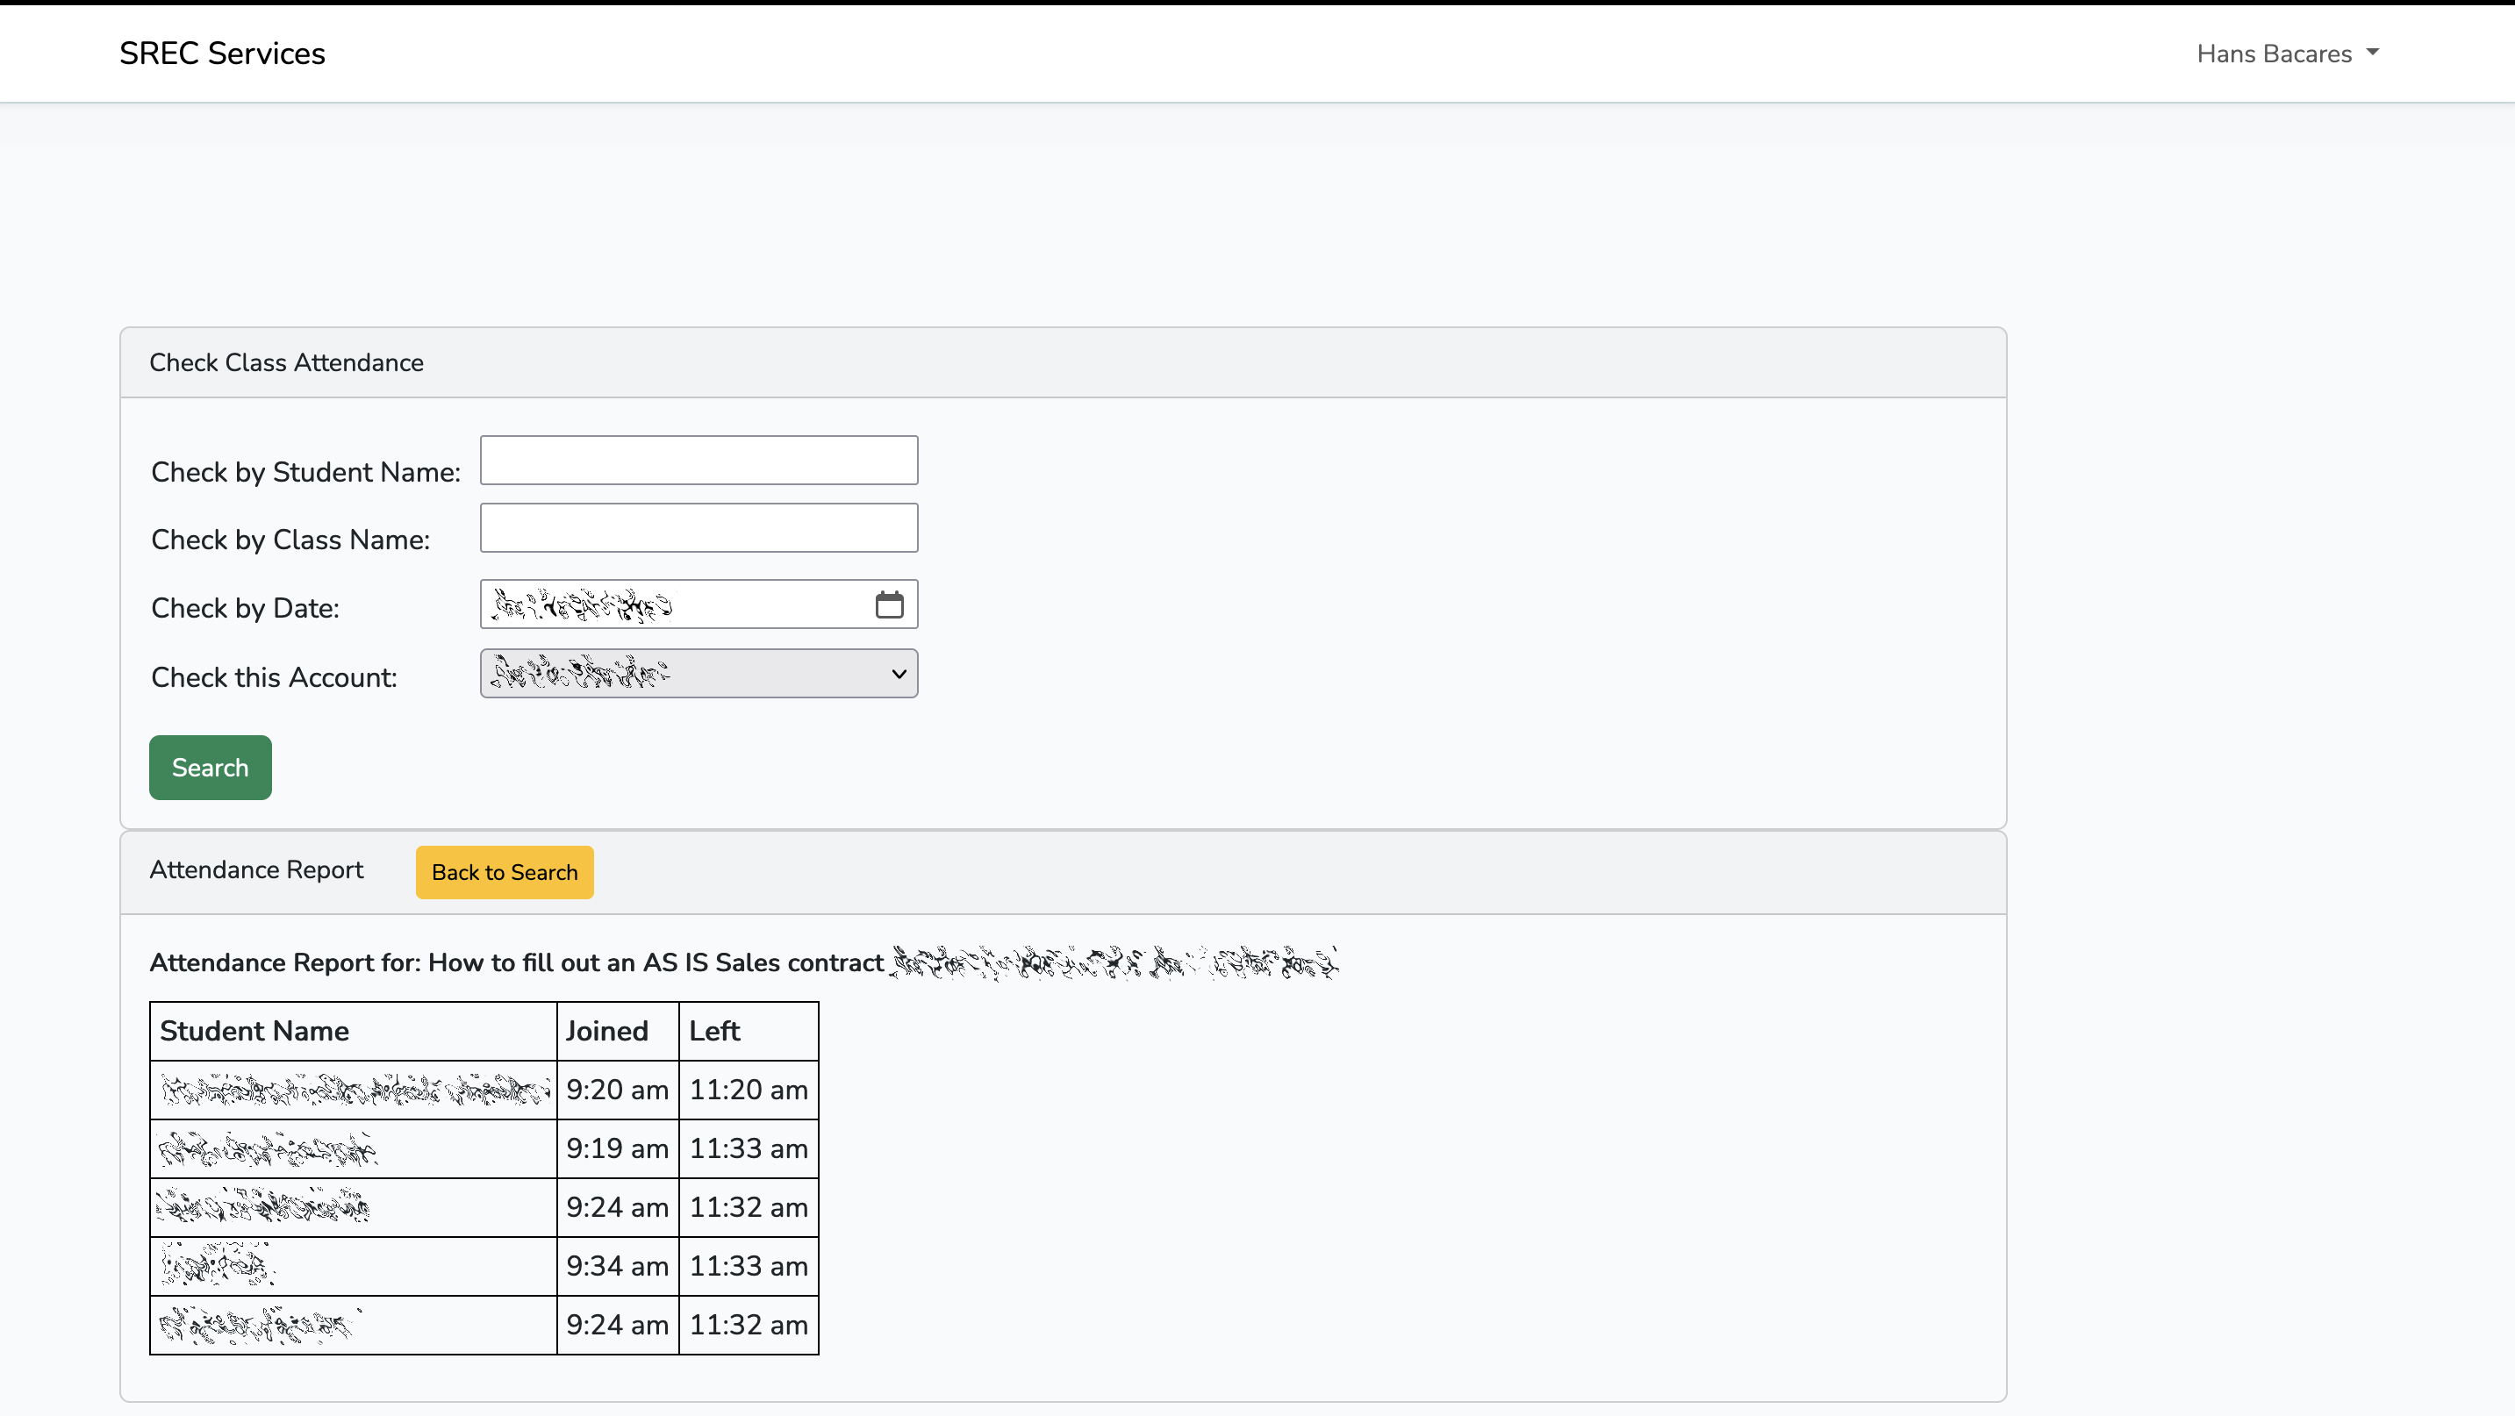The image size is (2515, 1416).
Task: Select the 11:20 am left time cell
Action: [748, 1090]
